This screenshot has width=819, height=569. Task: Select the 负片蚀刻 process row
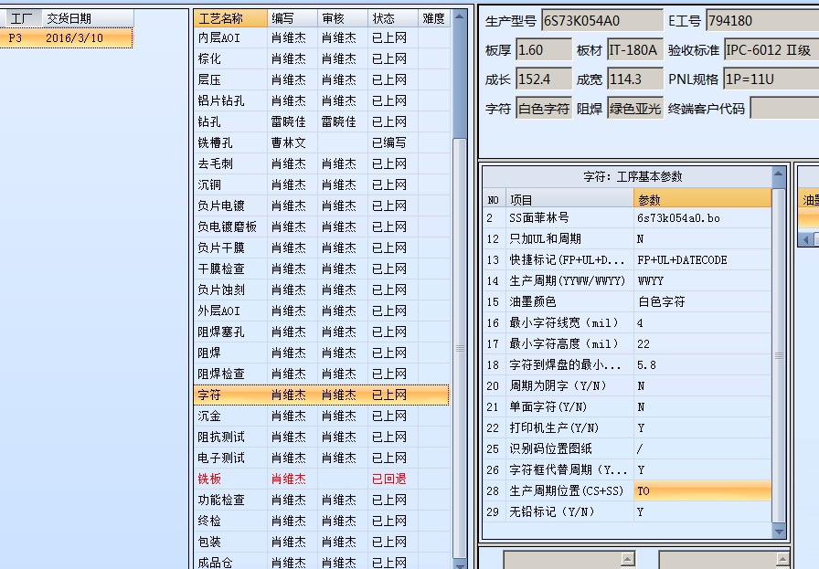(321, 290)
